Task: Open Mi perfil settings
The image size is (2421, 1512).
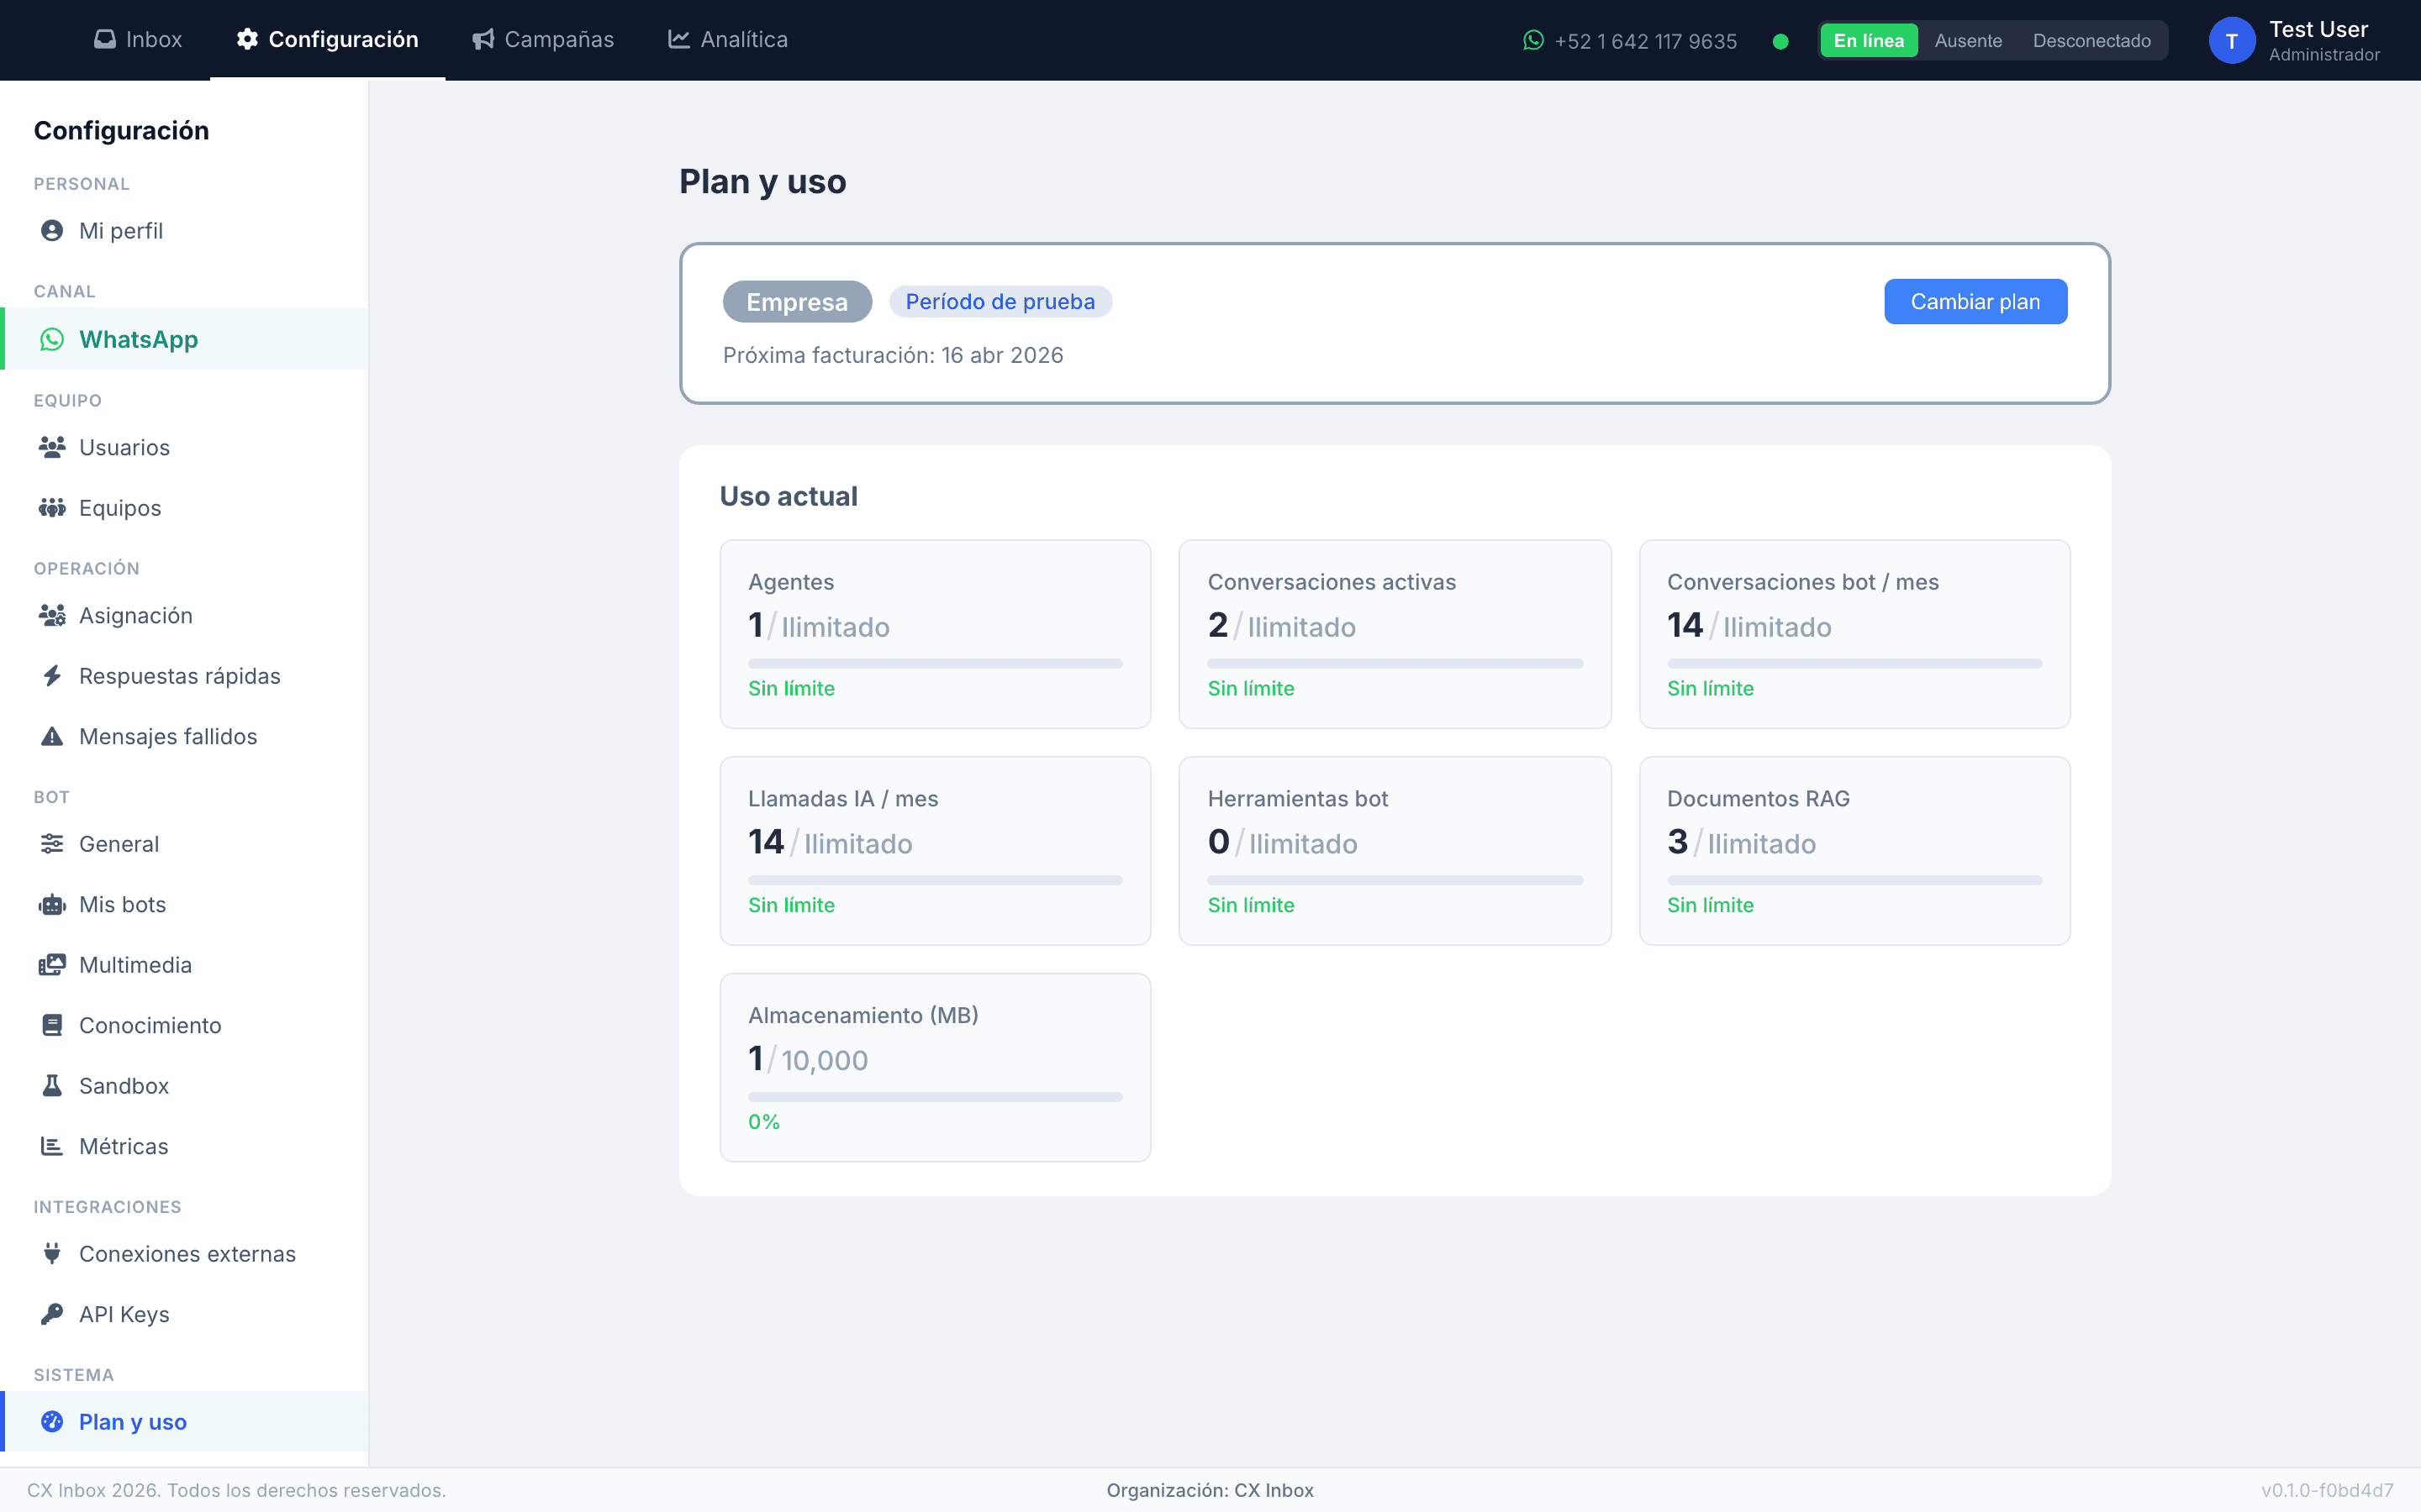Action: 184,231
